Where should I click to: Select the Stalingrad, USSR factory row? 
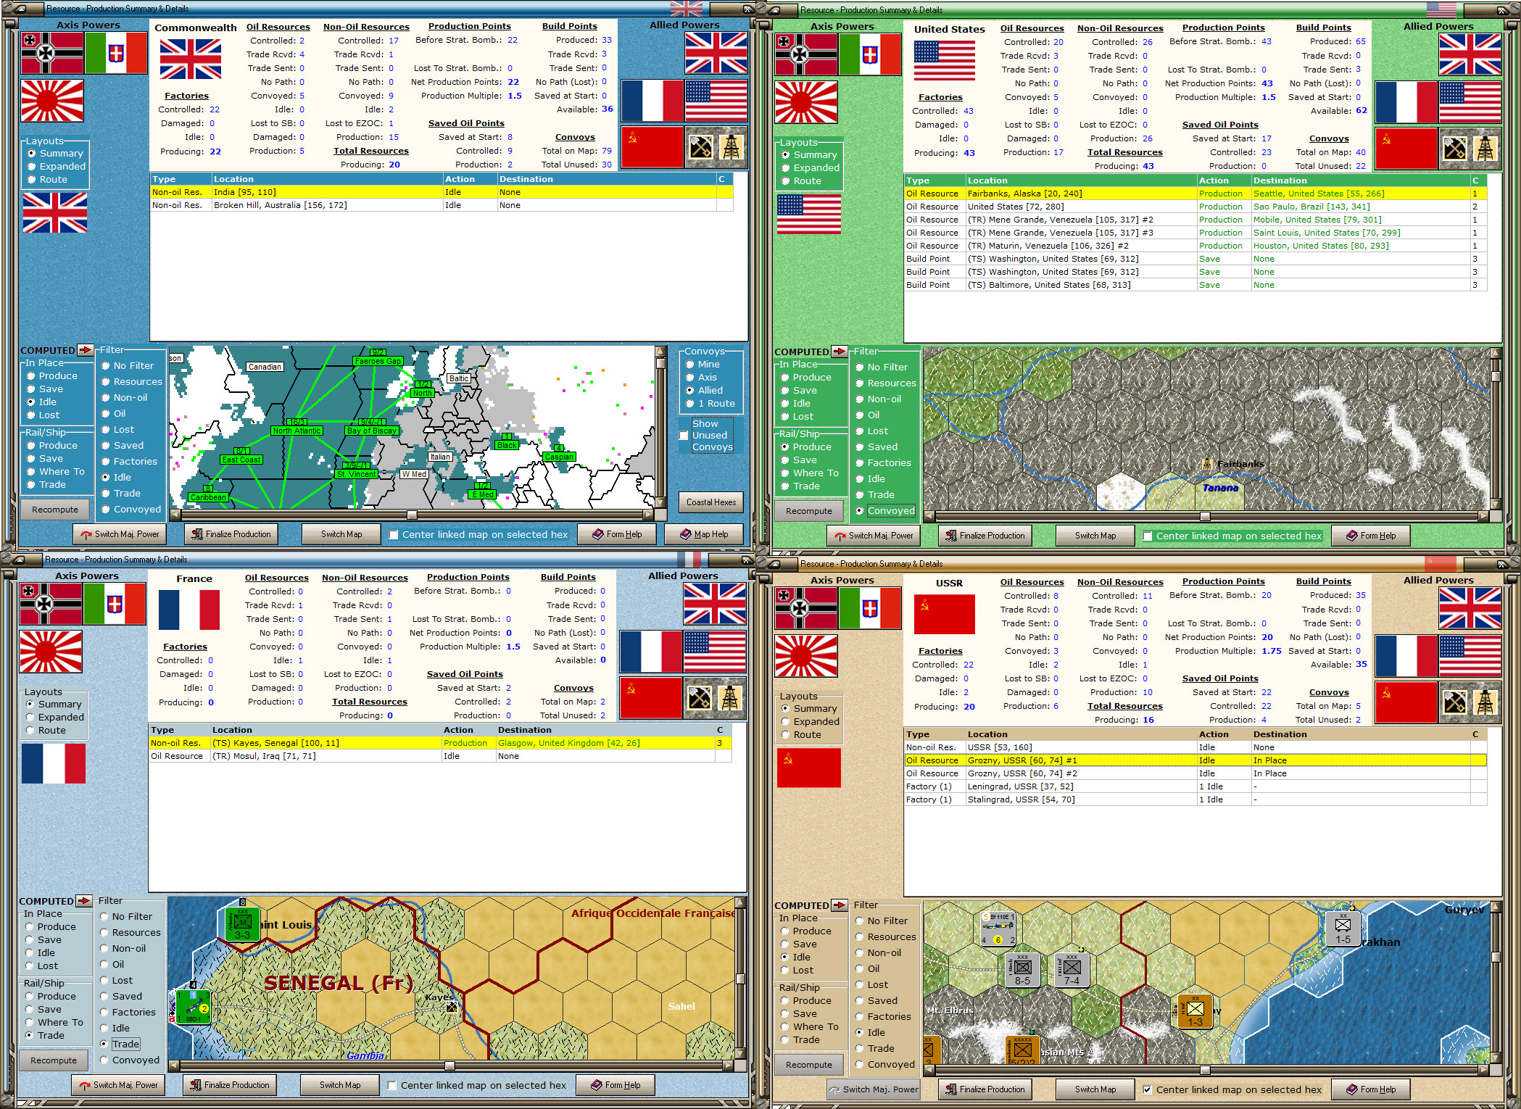(x=1195, y=800)
